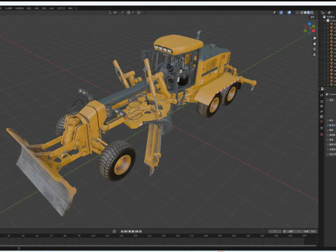Jump to next keyframe in timeline
The height and width of the screenshot is (252, 336).
[136, 231]
